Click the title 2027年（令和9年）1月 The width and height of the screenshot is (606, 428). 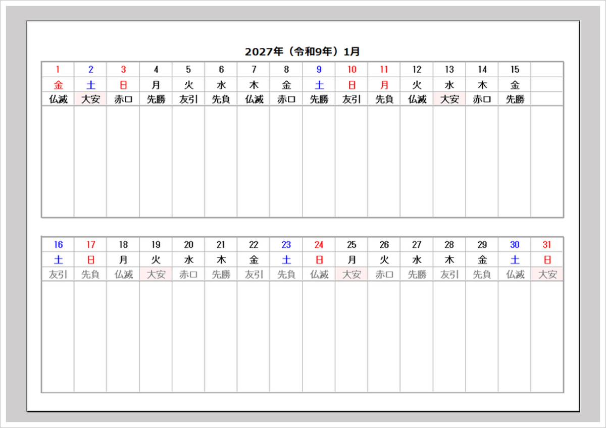pos(302,51)
